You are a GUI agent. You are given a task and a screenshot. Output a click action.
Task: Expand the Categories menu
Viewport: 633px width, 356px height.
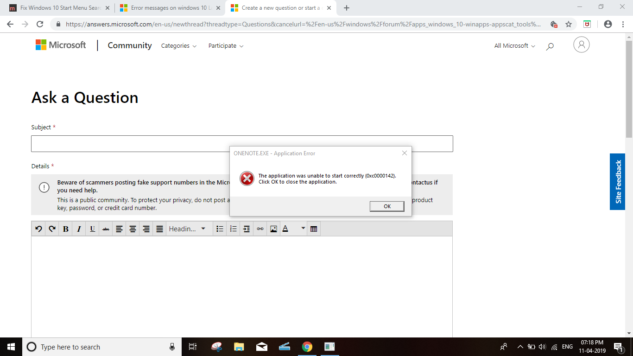click(179, 45)
